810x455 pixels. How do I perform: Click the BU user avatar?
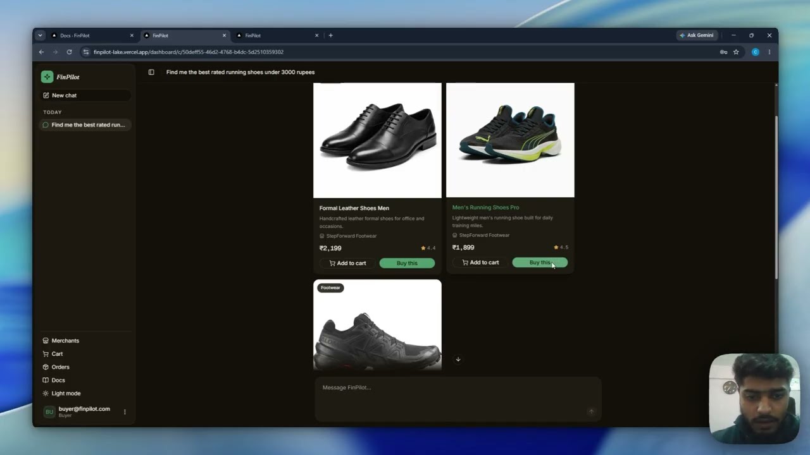(x=49, y=412)
